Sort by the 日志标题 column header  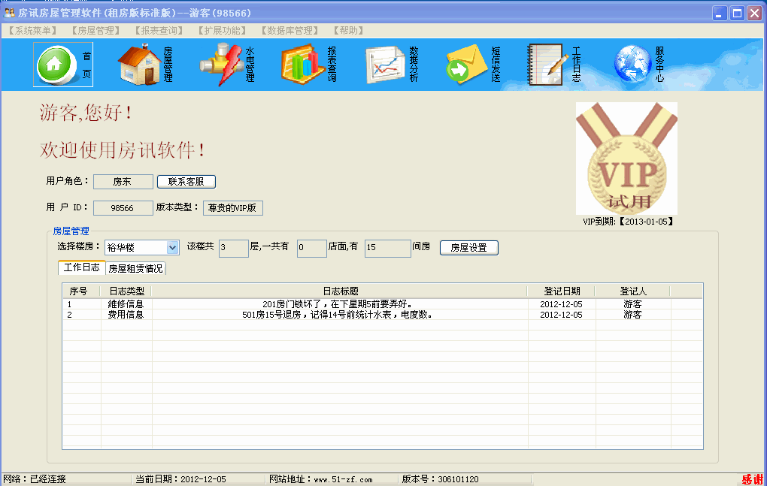pos(340,291)
